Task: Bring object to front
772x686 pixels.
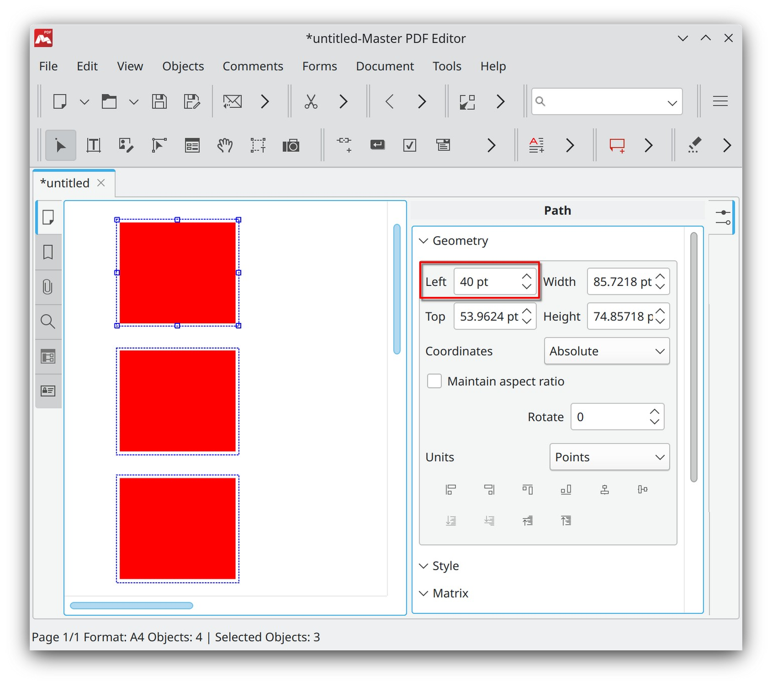Action: point(566,521)
